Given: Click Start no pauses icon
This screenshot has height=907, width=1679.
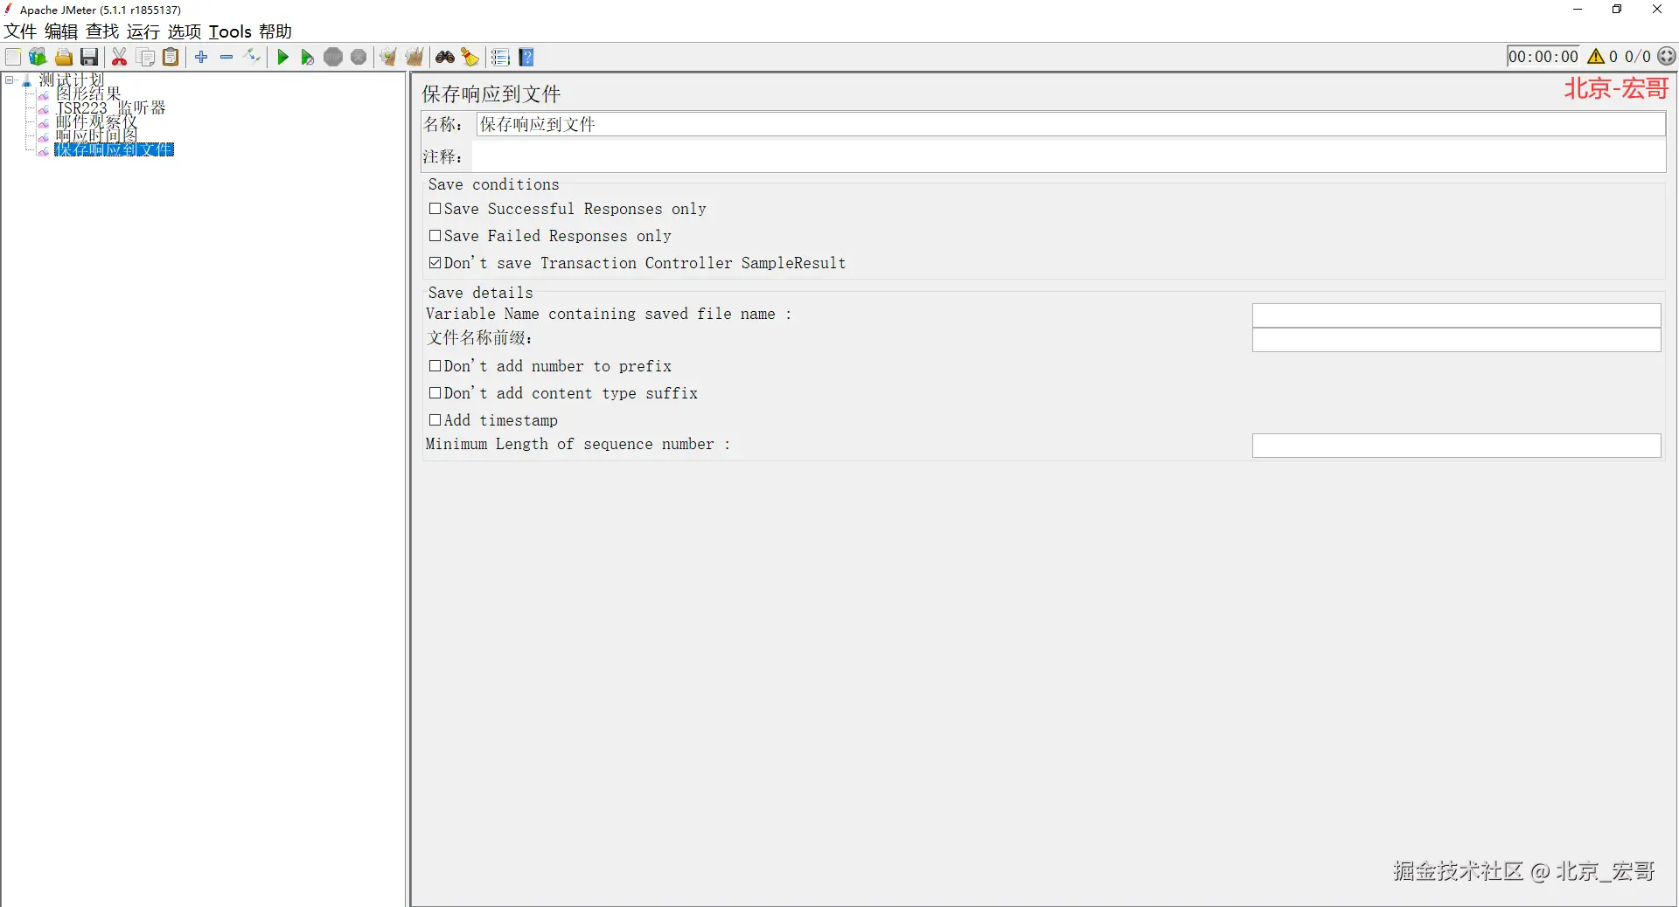Looking at the screenshot, I should [307, 58].
